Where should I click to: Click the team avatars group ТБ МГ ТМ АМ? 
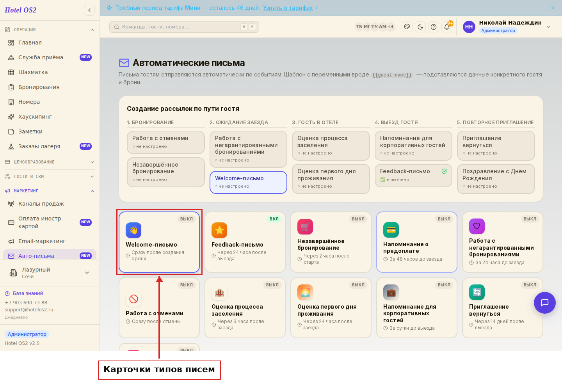375,27
